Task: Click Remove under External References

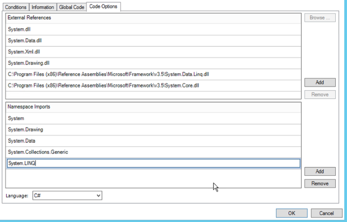Action: 320,94
